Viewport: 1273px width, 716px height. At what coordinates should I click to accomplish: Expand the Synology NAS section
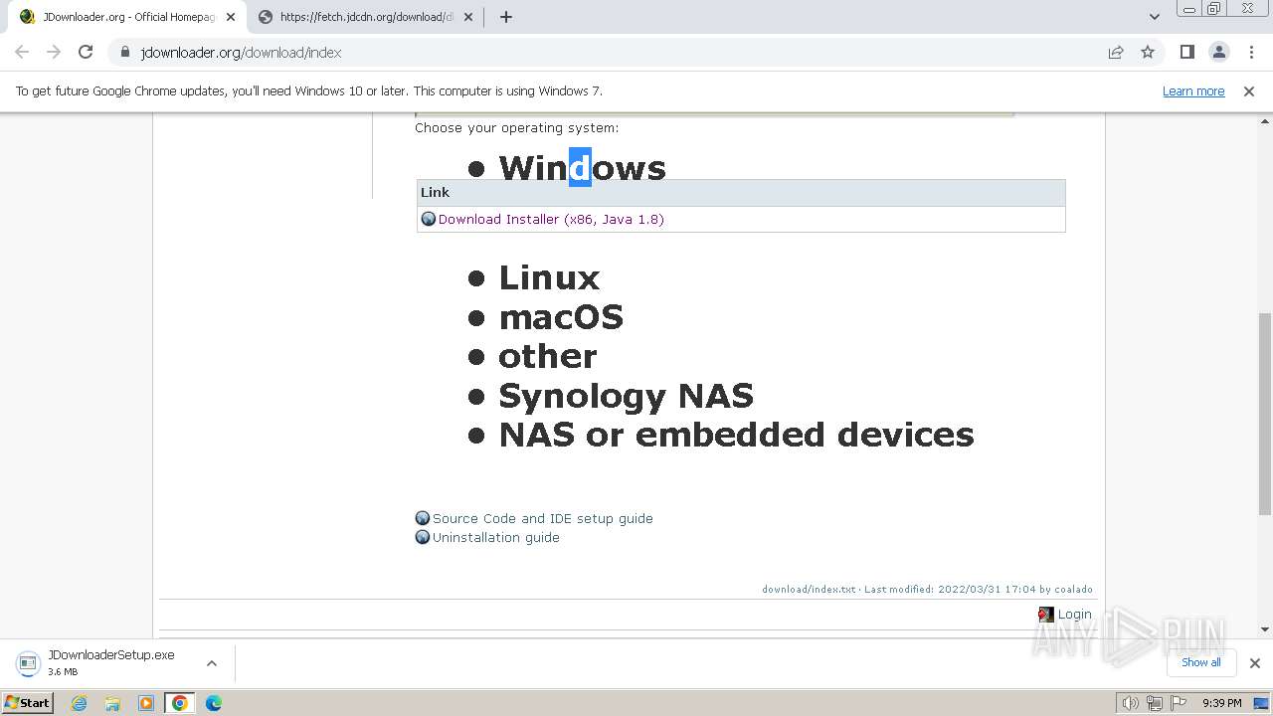pyautogui.click(x=626, y=396)
